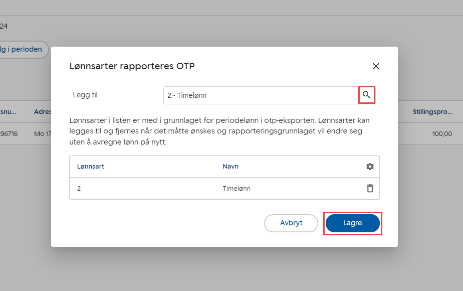Select the 100,00 value in background table

(441, 134)
